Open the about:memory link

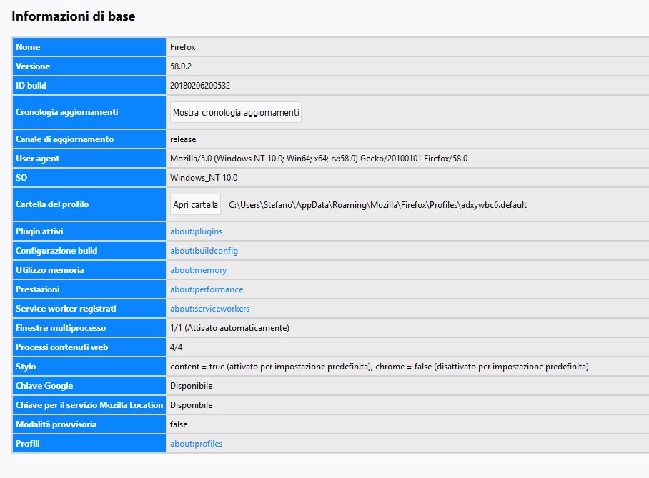pos(198,270)
